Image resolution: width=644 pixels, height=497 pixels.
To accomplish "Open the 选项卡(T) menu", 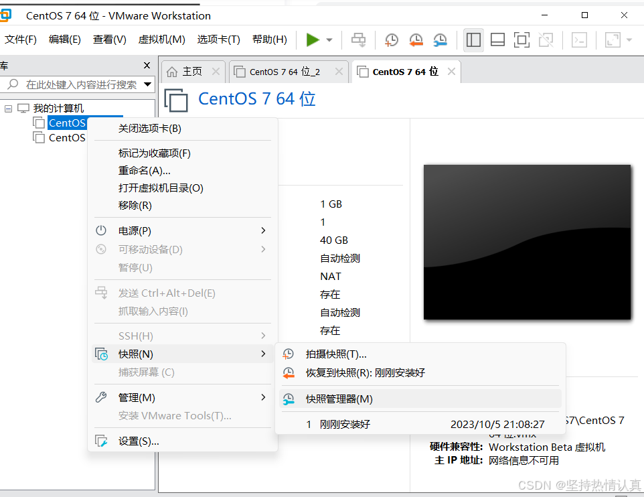I will click(x=218, y=40).
